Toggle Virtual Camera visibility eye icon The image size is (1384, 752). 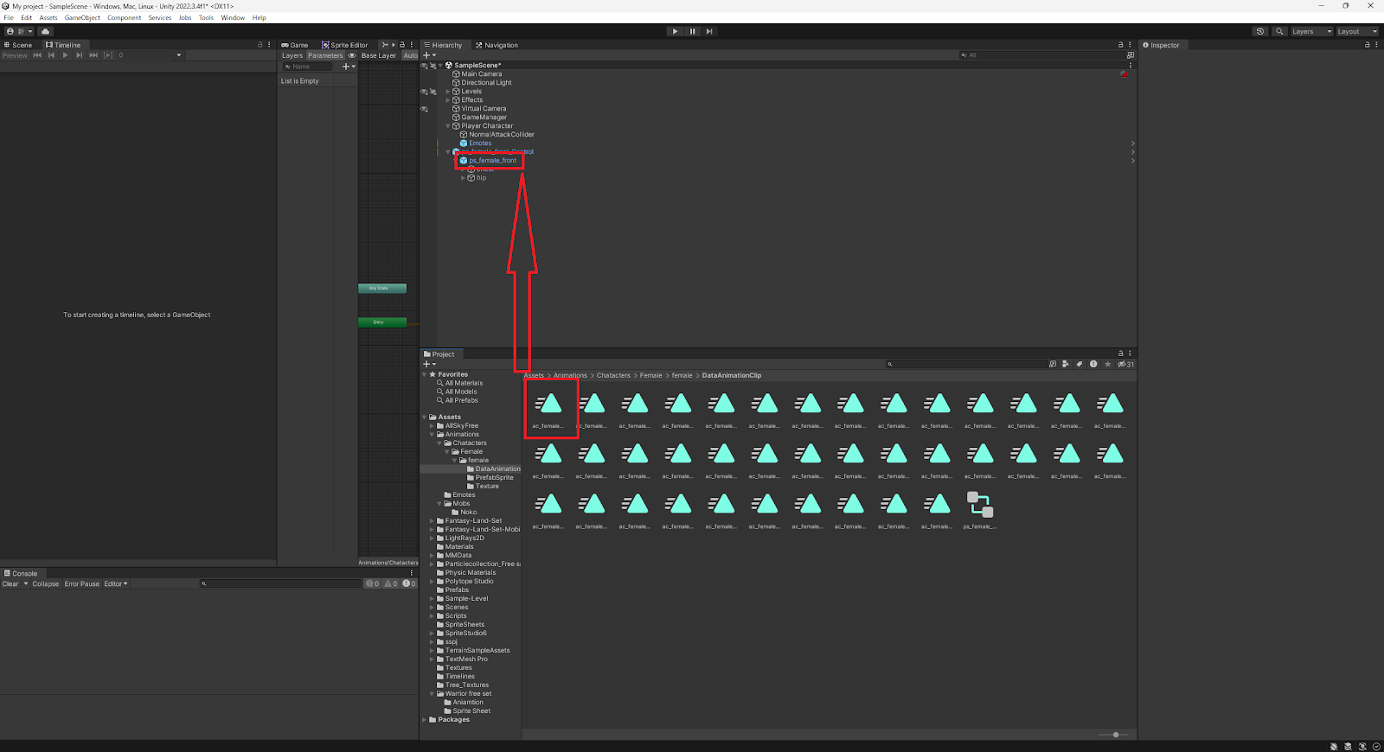(424, 109)
